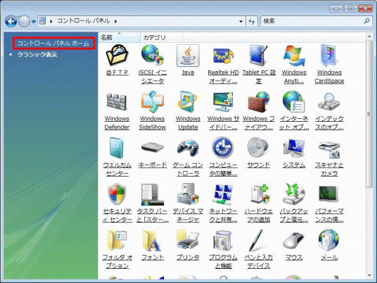This screenshot has height=283, width=377.
Task: Click the Back navigation arrow
Action: [11, 22]
